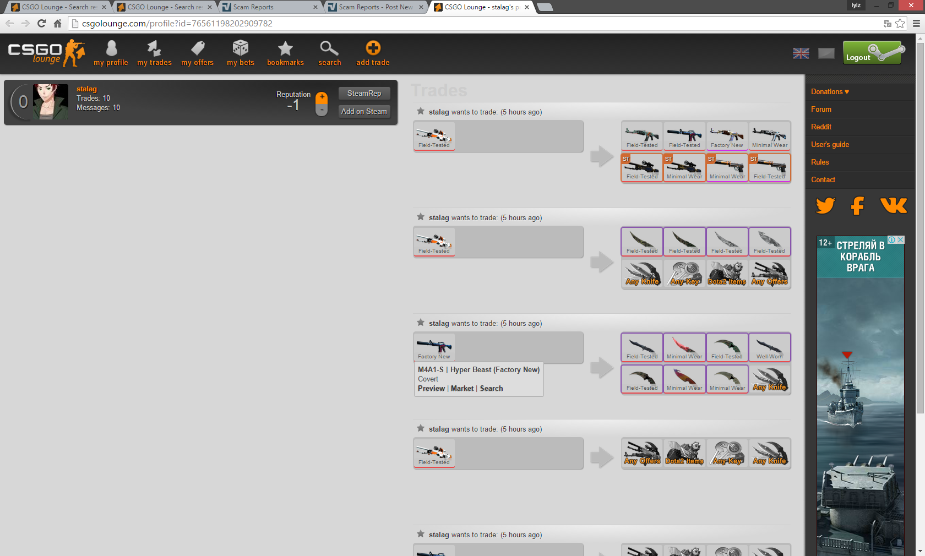The height and width of the screenshot is (556, 925).
Task: Open Contact in sidebar
Action: [x=823, y=179]
